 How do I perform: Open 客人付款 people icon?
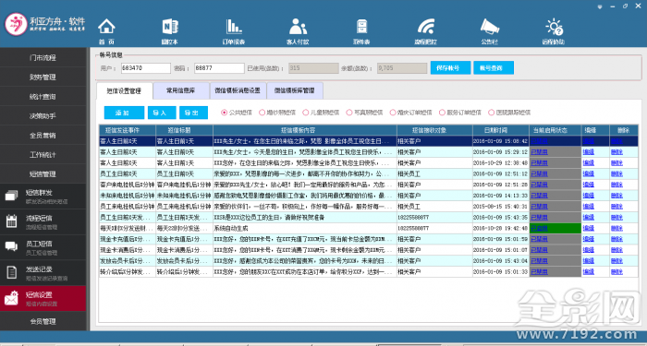(298, 27)
